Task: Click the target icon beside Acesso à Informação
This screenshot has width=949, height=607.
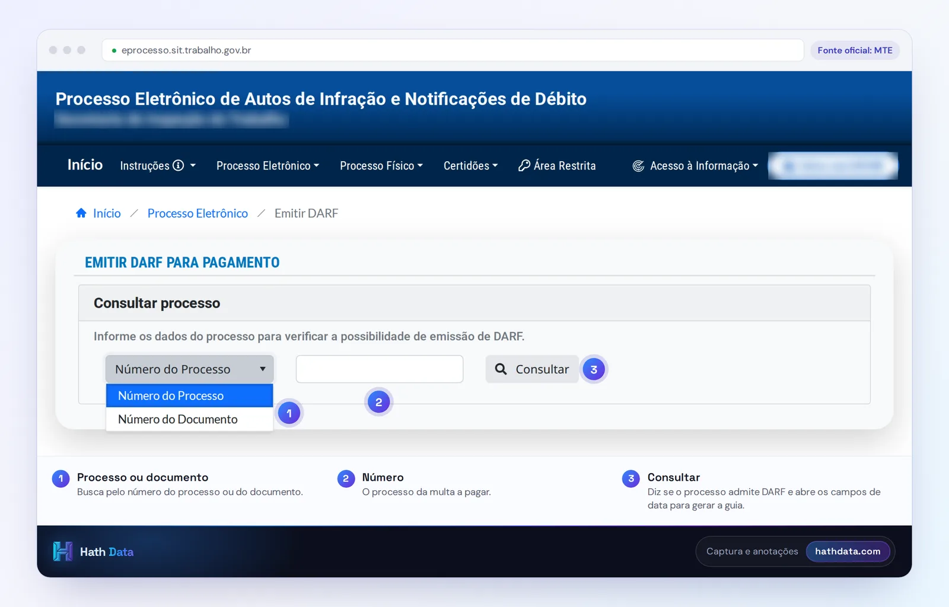Action: (x=638, y=166)
